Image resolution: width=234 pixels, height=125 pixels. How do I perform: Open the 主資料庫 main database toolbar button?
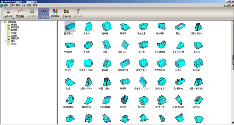pyautogui.click(x=8, y=13)
